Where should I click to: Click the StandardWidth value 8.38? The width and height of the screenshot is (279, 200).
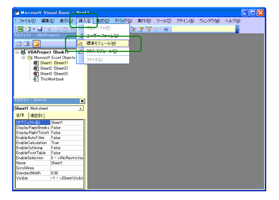coord(67,173)
